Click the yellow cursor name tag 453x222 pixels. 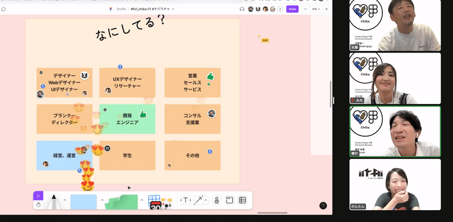[265, 40]
